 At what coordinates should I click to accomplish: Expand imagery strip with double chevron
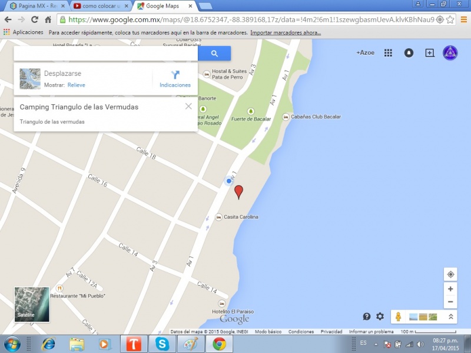pos(450,317)
